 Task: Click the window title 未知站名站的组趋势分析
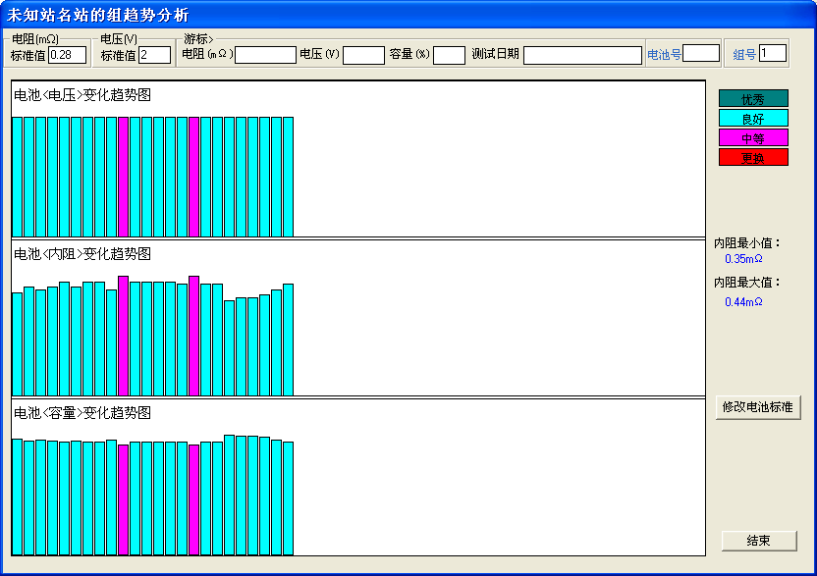[x=97, y=15]
